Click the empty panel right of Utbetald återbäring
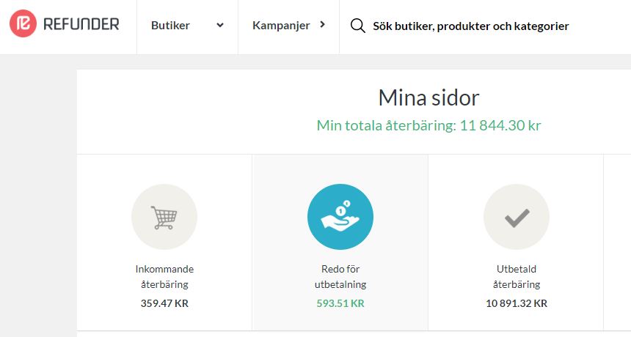 pos(617,242)
